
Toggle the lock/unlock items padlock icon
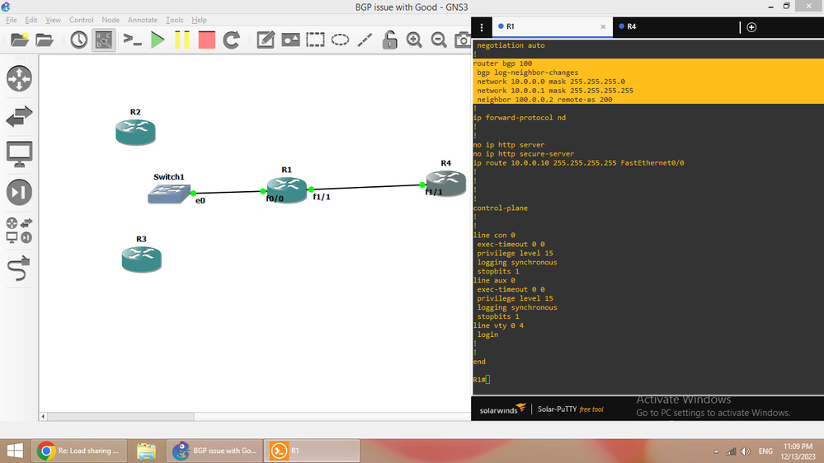tap(389, 40)
